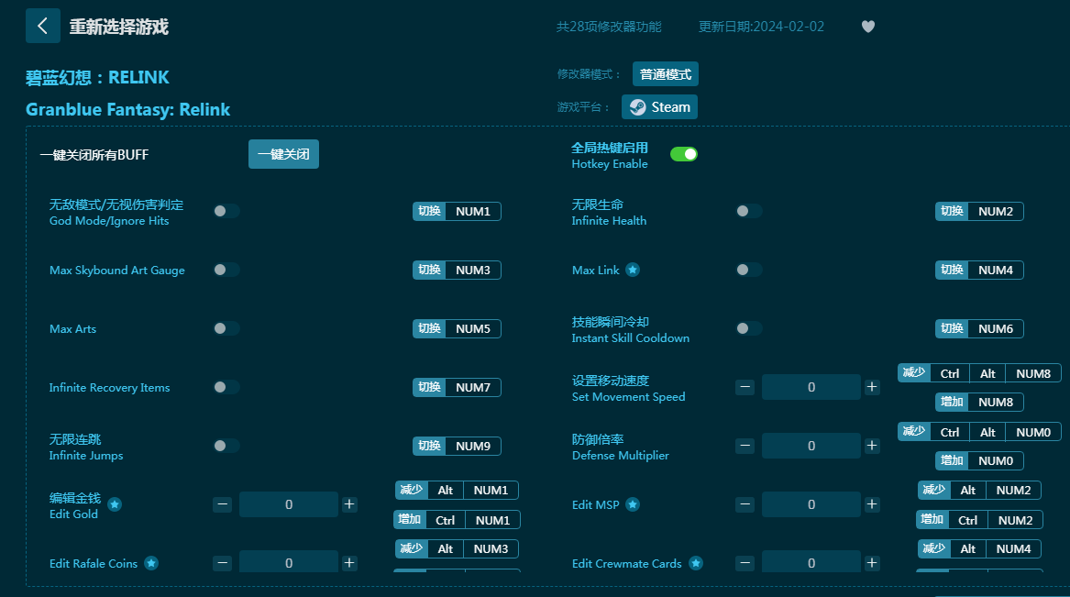The width and height of the screenshot is (1070, 597).
Task: Decrease Defense Multiplier with minus button
Action: pyautogui.click(x=745, y=446)
